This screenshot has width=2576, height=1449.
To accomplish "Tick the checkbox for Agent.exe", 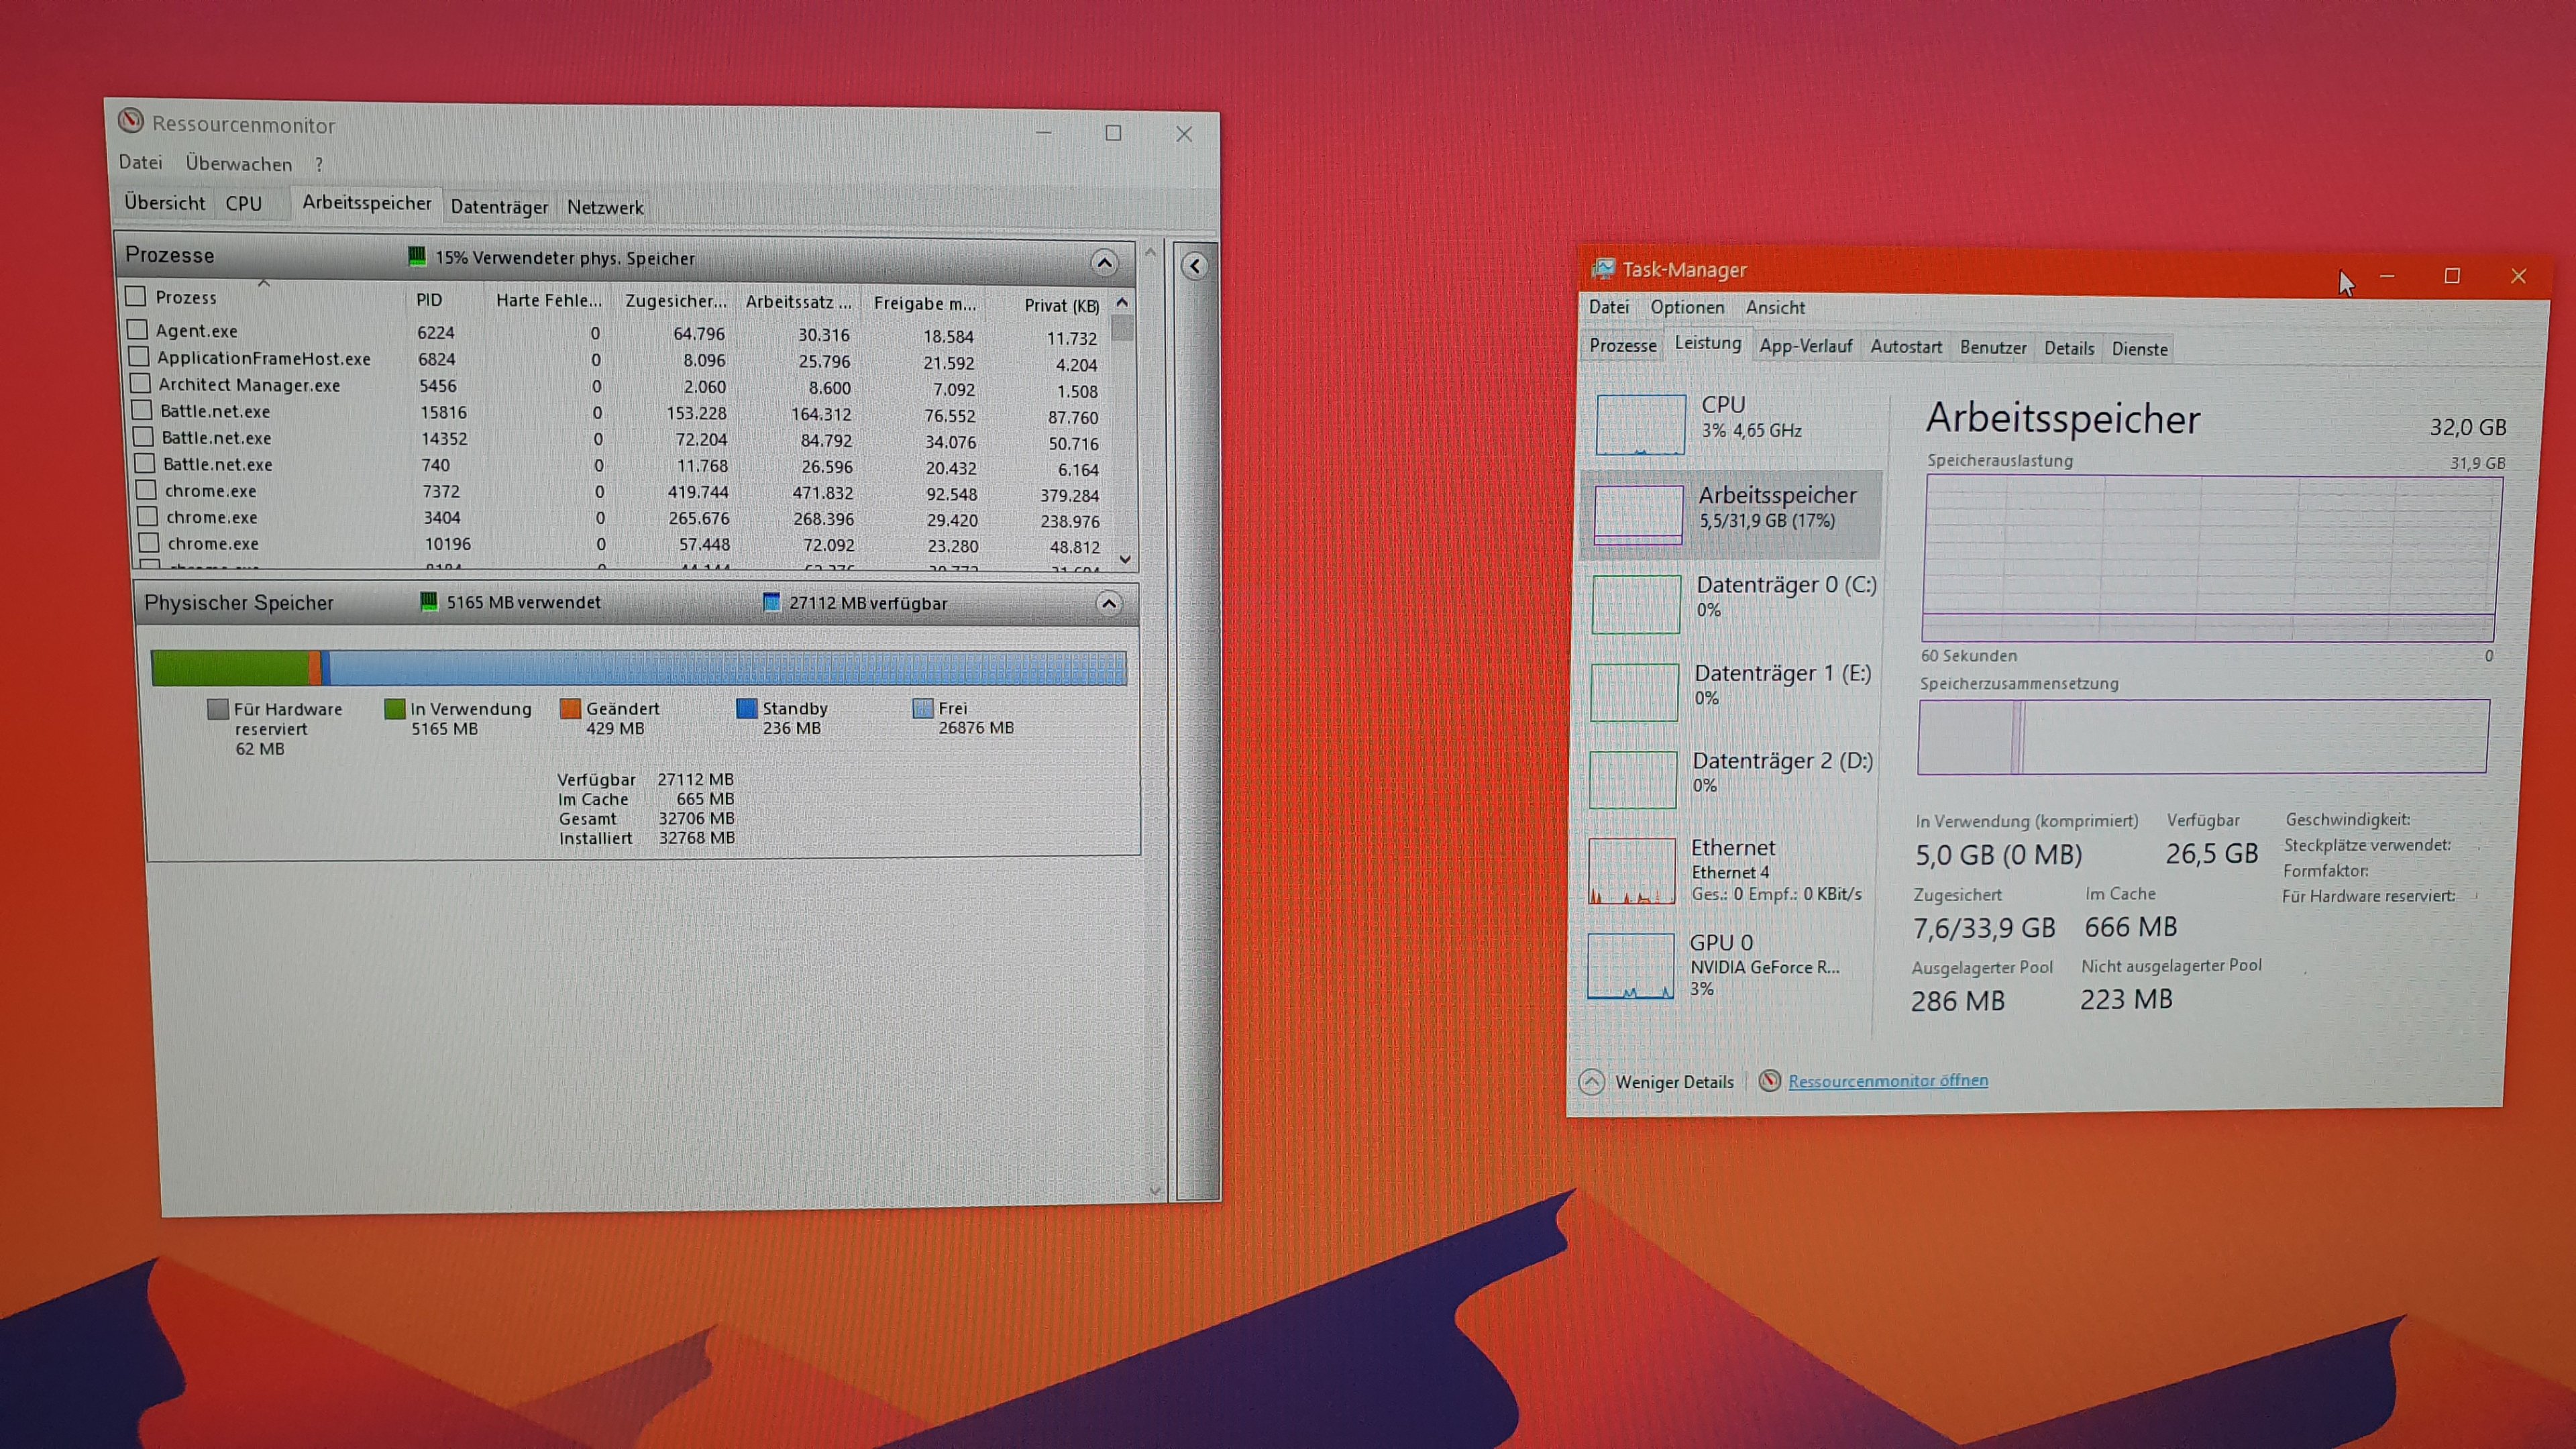I will [x=138, y=329].
